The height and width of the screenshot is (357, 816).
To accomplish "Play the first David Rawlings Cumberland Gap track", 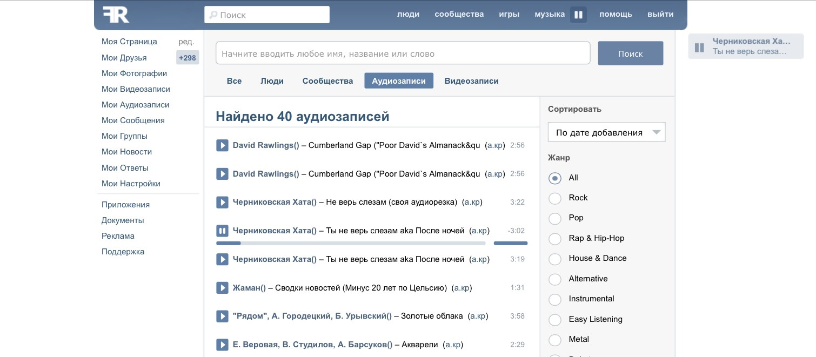I will click(x=222, y=145).
